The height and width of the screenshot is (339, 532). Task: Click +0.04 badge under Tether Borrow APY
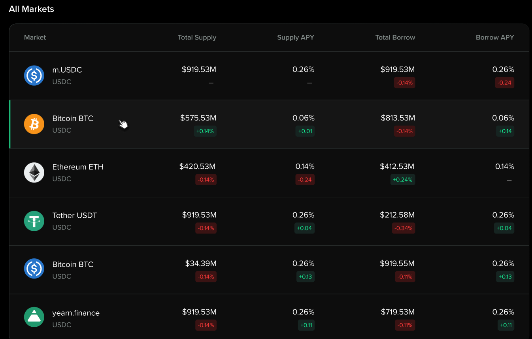pos(504,228)
